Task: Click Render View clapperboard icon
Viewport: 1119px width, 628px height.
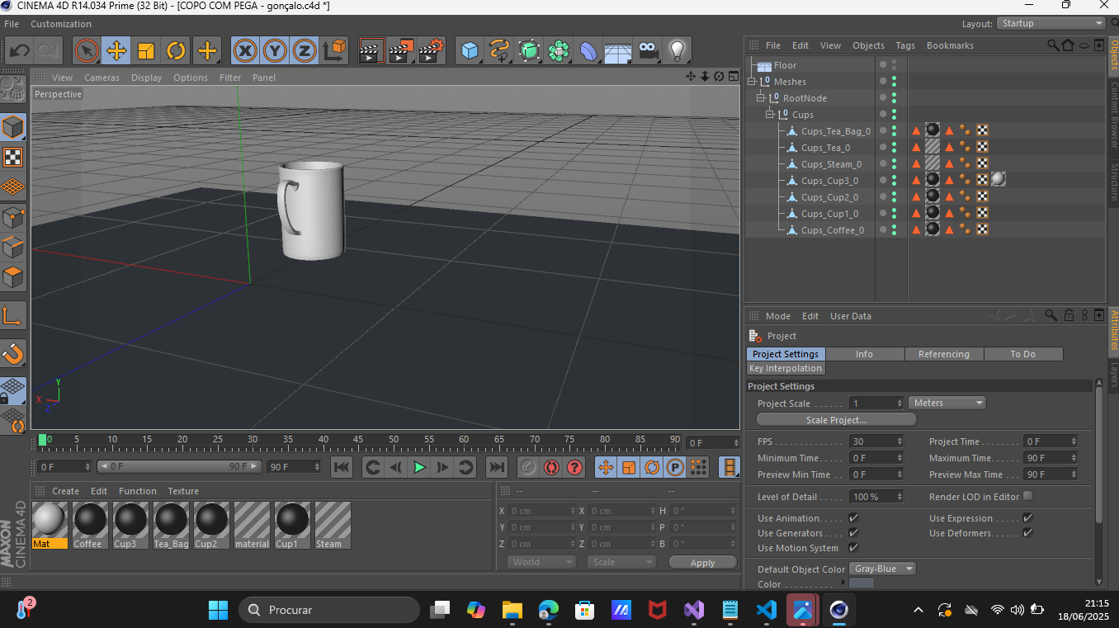Action: (x=371, y=51)
